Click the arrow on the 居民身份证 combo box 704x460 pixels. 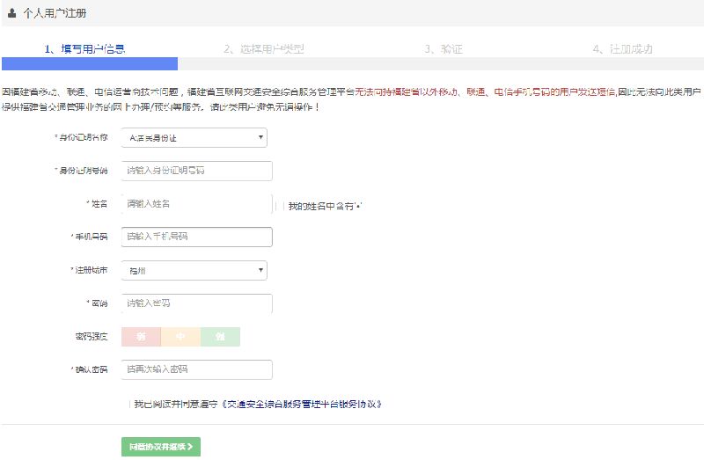coord(261,138)
